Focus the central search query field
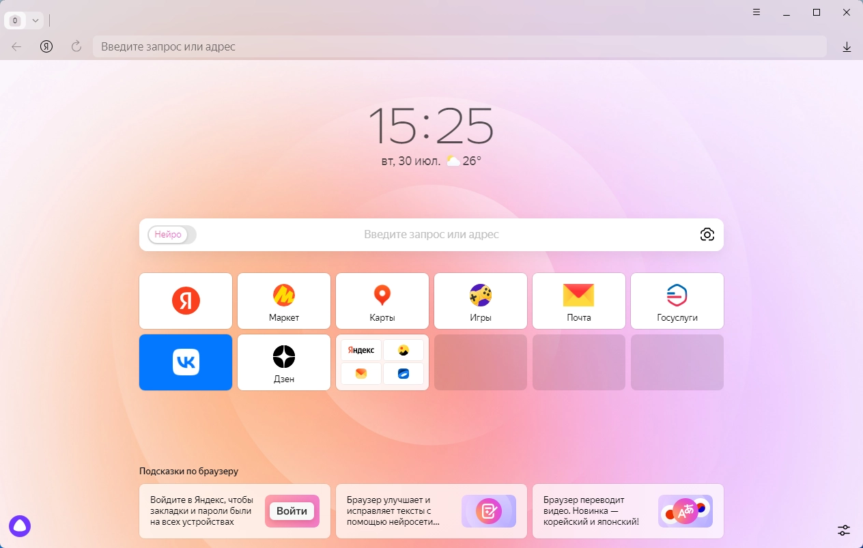863x548 pixels. point(431,235)
